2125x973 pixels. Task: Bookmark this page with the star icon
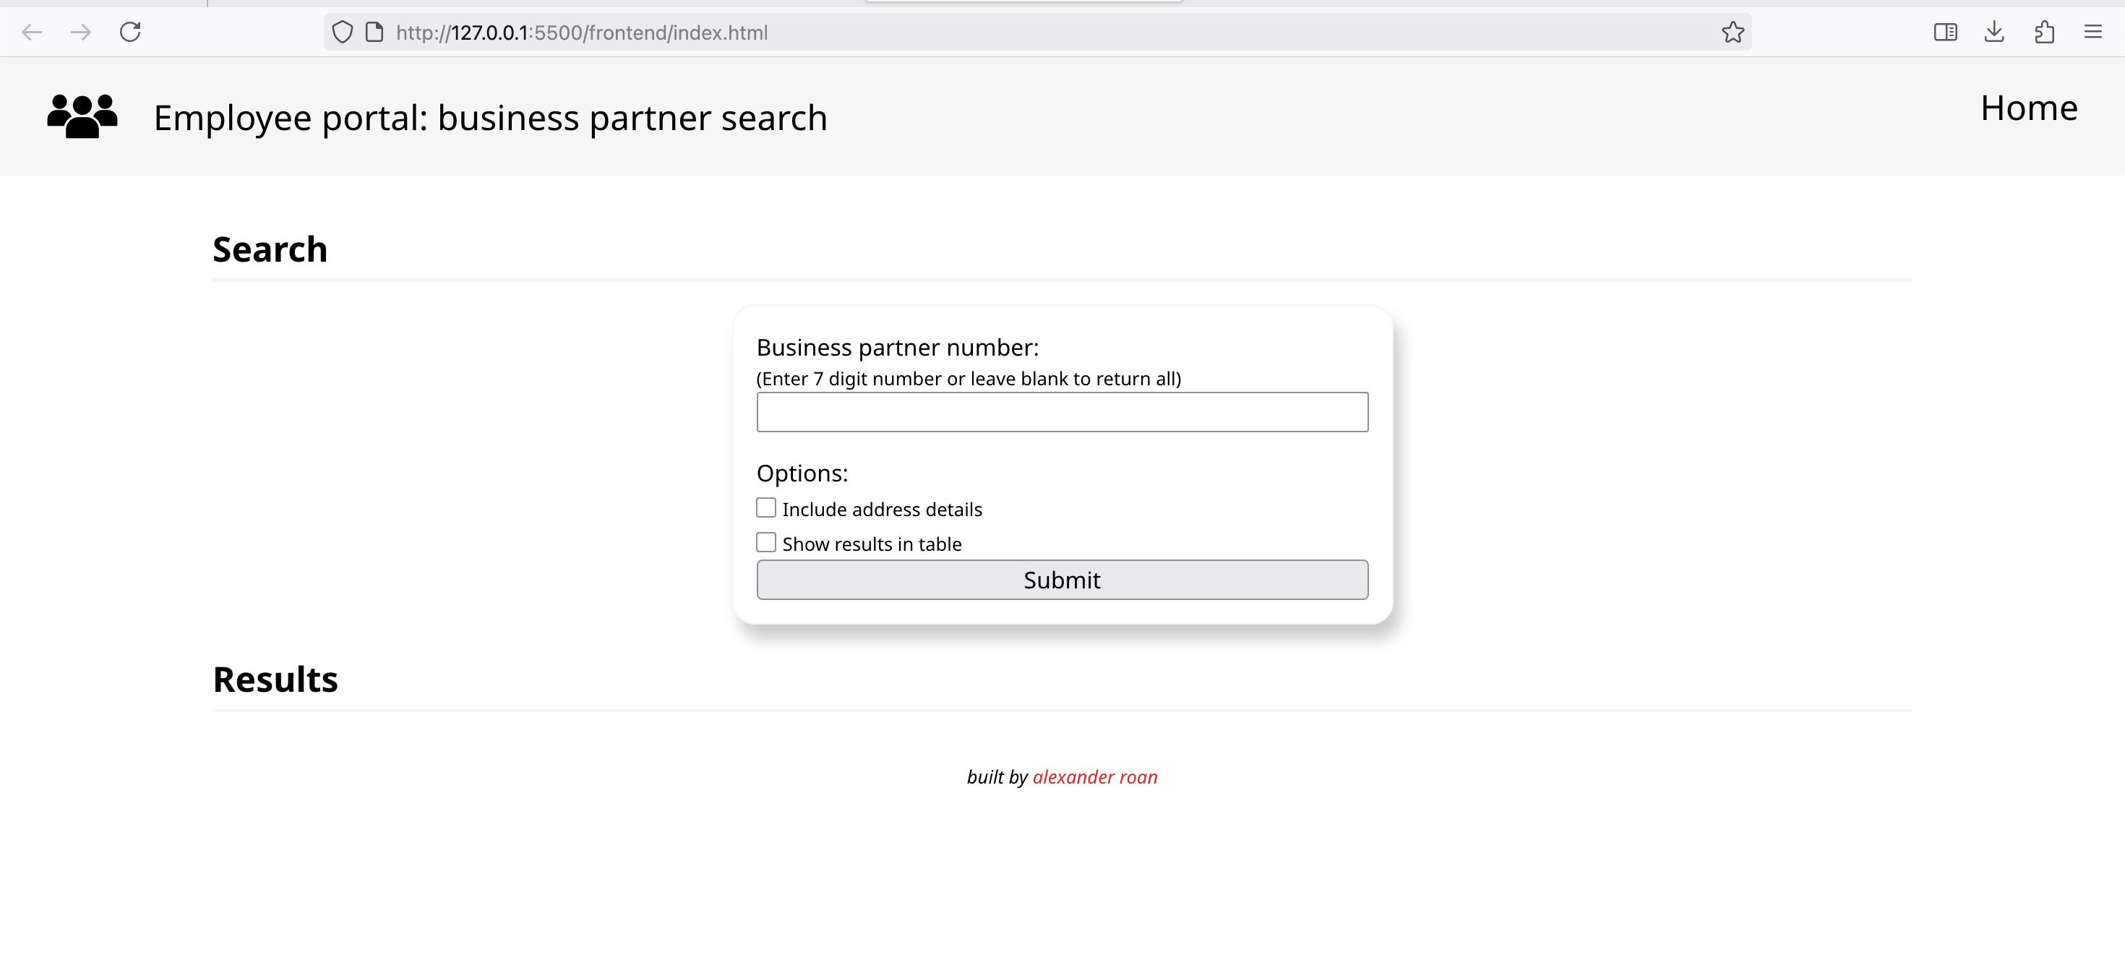coord(1733,33)
